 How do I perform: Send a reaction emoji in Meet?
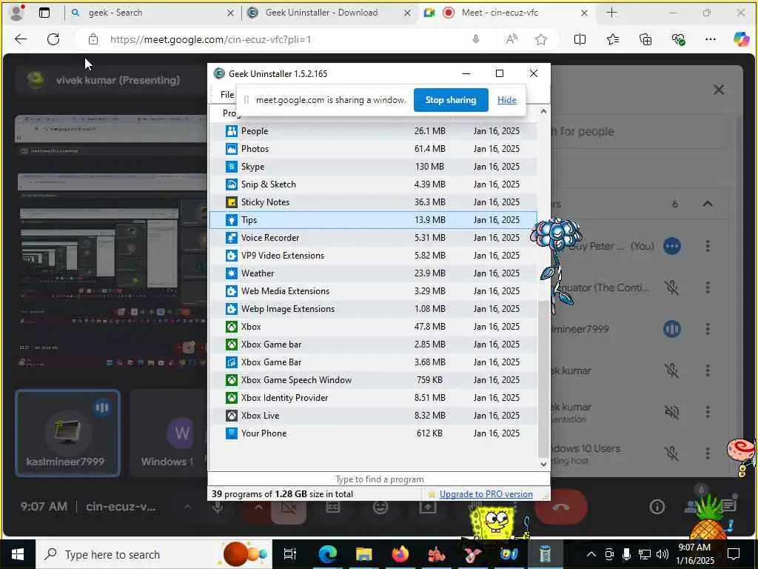coord(380,507)
